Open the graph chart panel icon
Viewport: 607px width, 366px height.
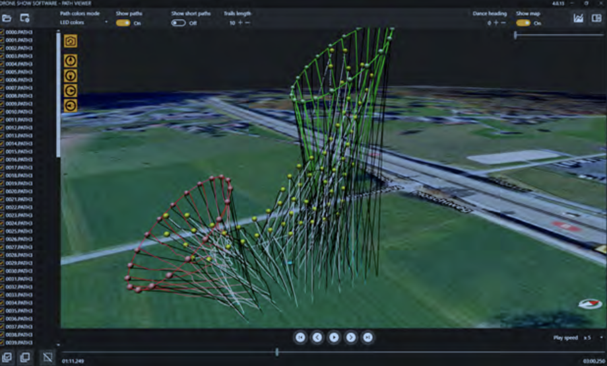(579, 18)
